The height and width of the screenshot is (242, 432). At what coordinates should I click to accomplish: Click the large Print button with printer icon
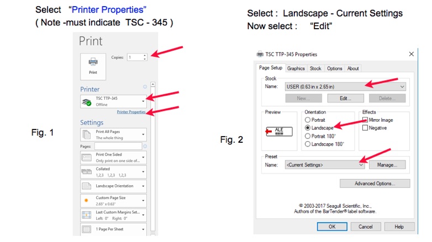click(93, 67)
